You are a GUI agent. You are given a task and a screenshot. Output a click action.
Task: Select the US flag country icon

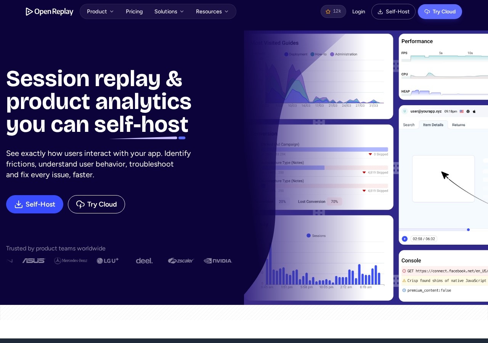(x=462, y=111)
